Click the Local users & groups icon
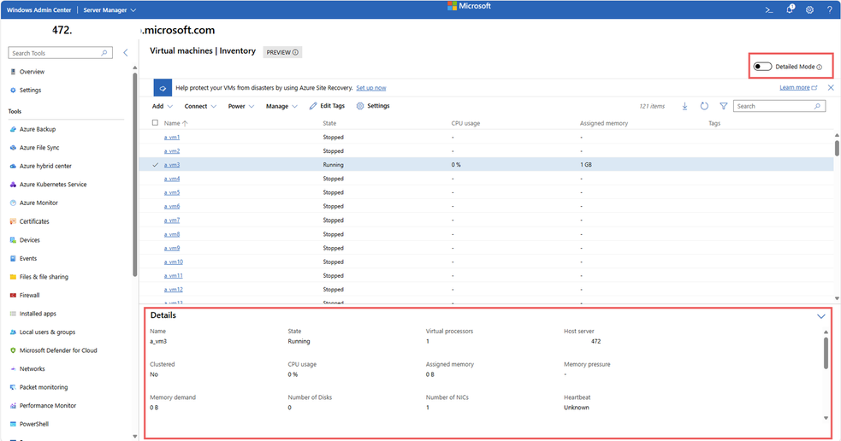Viewport: 841px width, 441px height. click(x=13, y=332)
